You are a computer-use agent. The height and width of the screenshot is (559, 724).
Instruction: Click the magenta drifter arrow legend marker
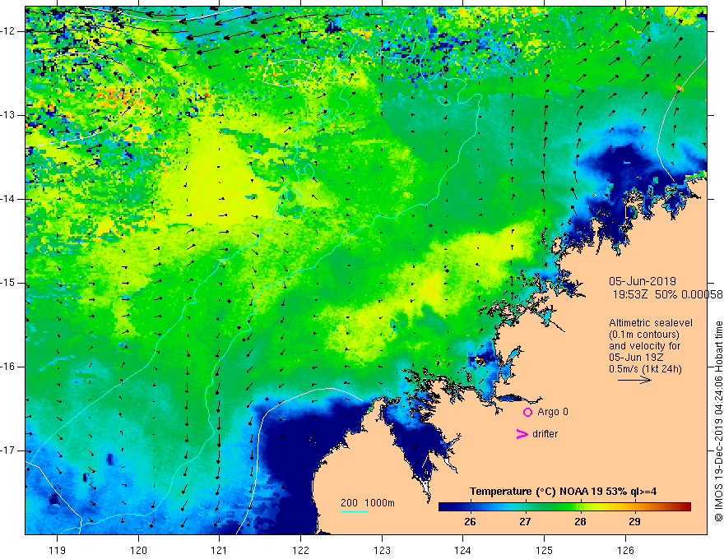pos(522,434)
